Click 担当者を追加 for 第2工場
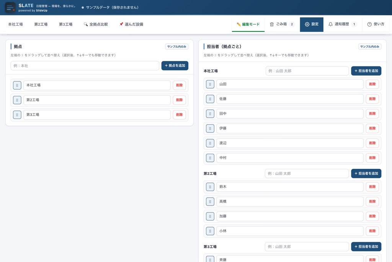The height and width of the screenshot is (262, 392). tap(366, 173)
